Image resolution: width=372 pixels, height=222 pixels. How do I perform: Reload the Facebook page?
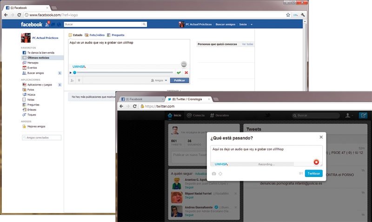pos(19,15)
